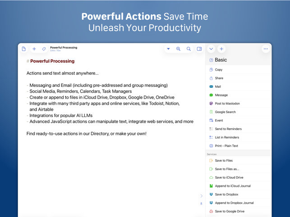Click the 'Social Media, Reminders, Calendars' line
290x217 pixels.
click(80, 91)
